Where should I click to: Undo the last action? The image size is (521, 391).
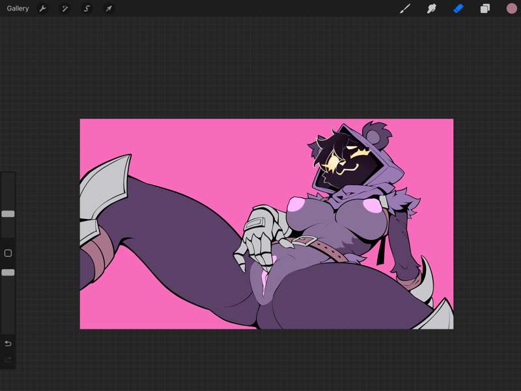click(x=8, y=343)
